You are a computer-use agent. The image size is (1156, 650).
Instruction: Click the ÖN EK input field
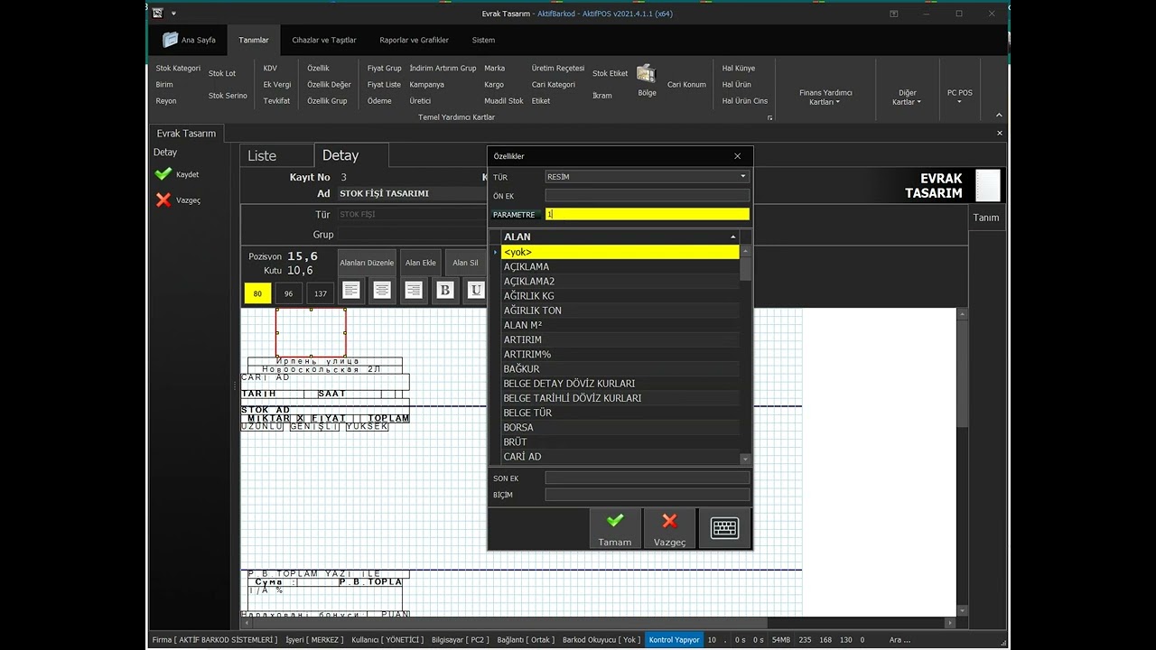[647, 196]
